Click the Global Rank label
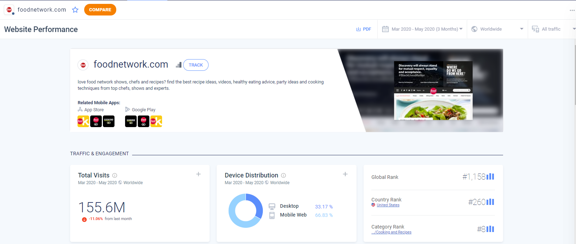This screenshot has height=244, width=576. click(385, 177)
